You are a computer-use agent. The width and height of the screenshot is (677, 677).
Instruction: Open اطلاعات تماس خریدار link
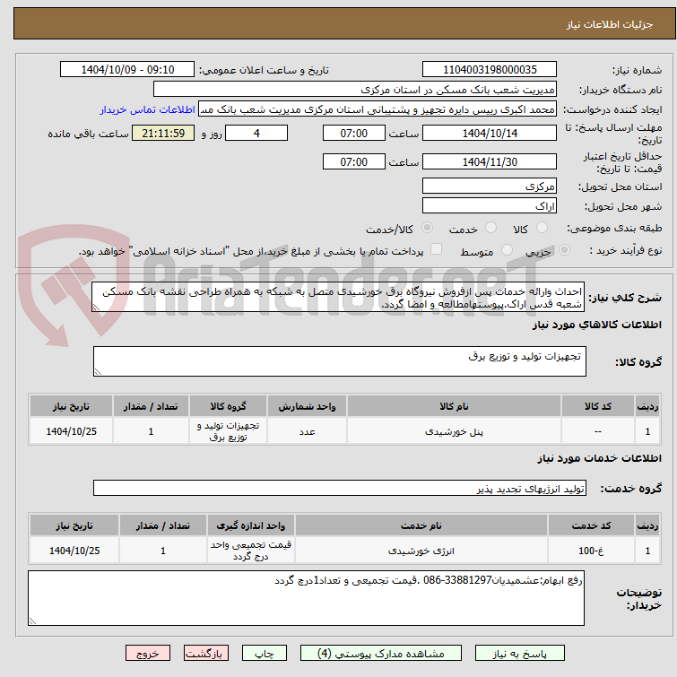tap(148, 109)
